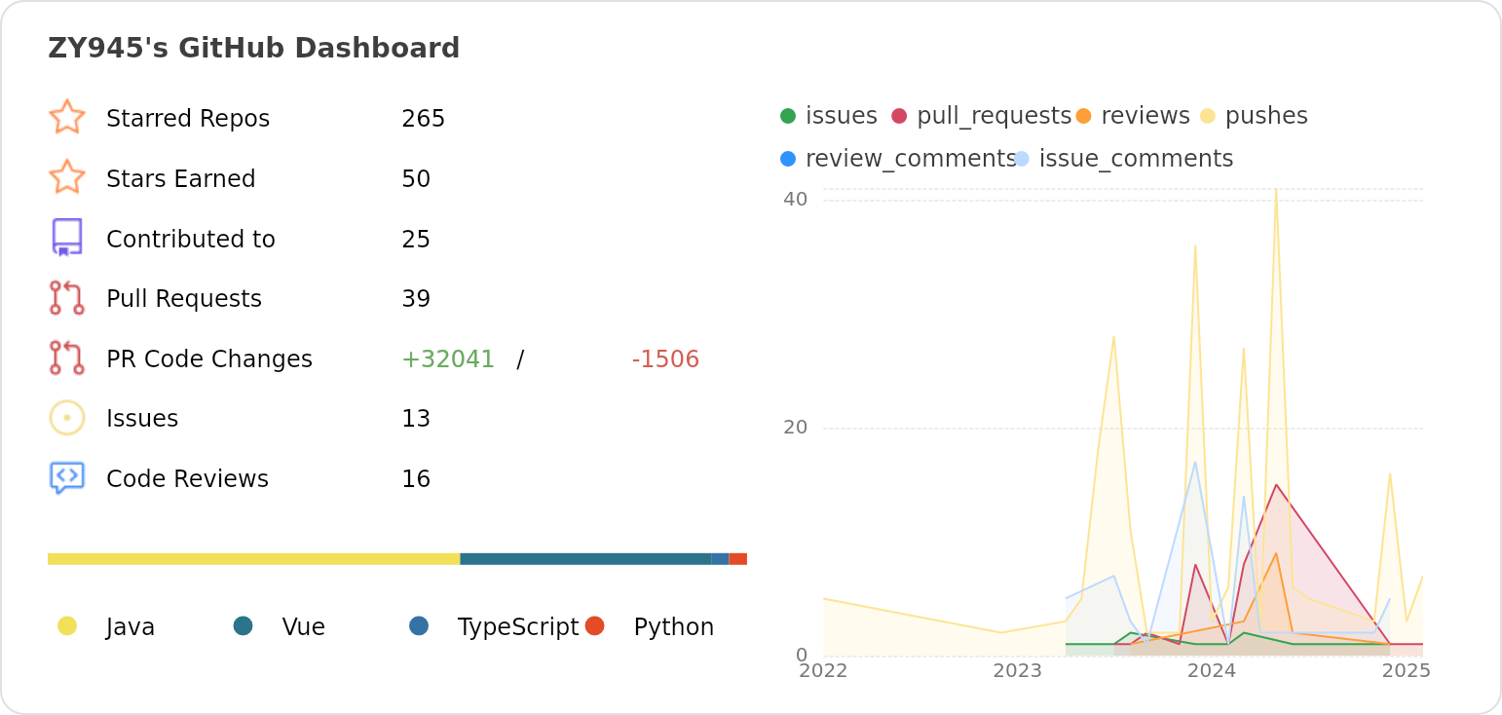This screenshot has width=1502, height=715.
Task: Toggle the pushes series in legend
Action: (x=1254, y=116)
